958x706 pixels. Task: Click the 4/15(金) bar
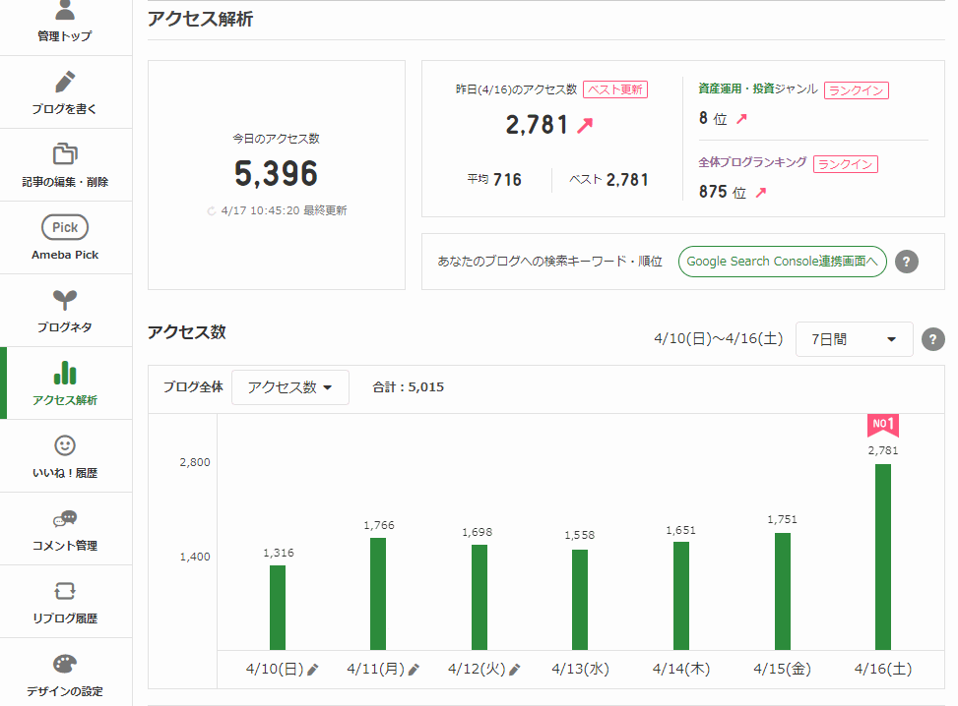(783, 591)
